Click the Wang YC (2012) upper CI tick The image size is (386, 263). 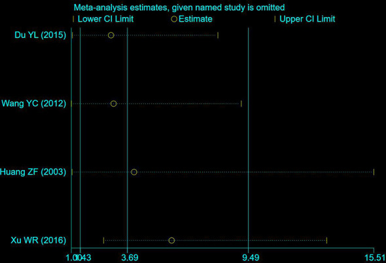(241, 103)
